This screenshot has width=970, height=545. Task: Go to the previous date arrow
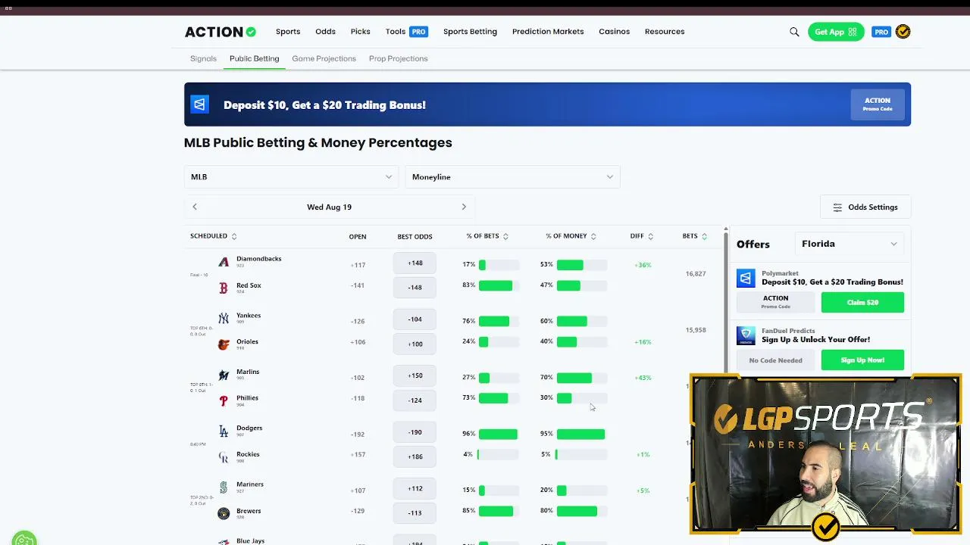point(195,207)
